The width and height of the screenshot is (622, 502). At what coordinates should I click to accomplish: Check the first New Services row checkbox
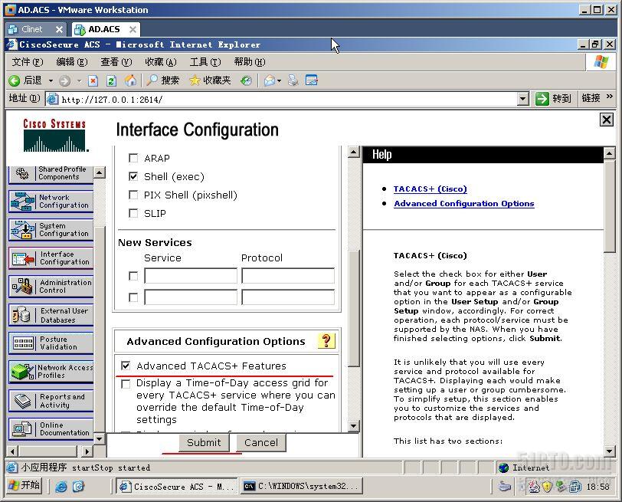coord(134,276)
